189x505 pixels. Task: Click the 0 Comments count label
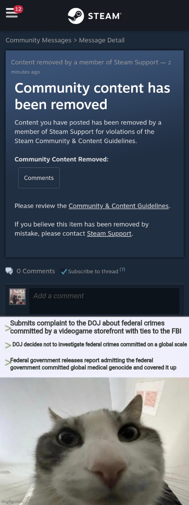(36, 271)
